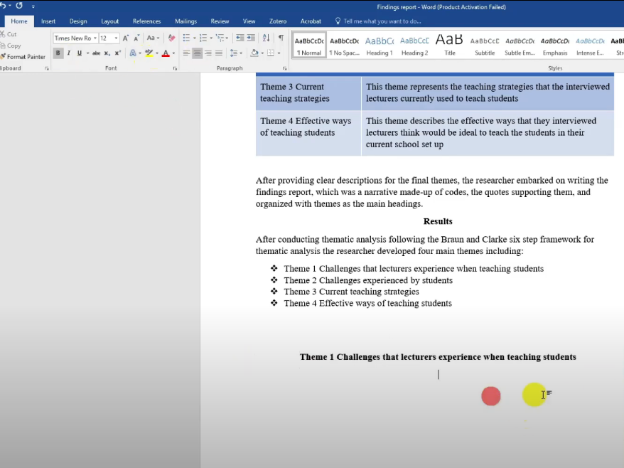Apply the Subtitle style
The height and width of the screenshot is (468, 624).
[485, 45]
